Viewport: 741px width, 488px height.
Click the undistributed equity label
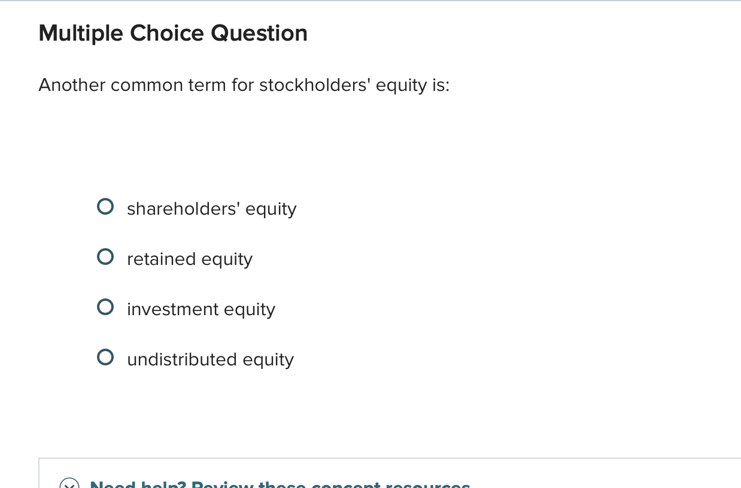coord(210,359)
